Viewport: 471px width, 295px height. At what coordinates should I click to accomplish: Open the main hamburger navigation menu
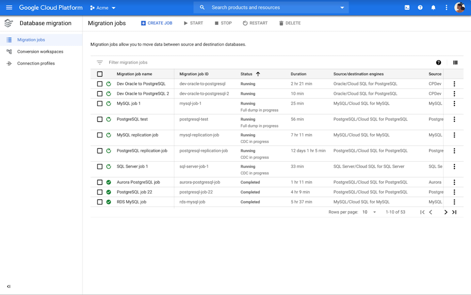click(x=9, y=8)
